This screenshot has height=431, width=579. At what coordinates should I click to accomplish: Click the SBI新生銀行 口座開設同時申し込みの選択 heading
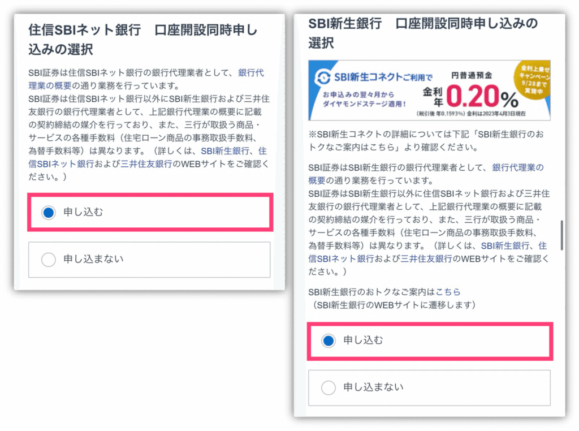[x=423, y=33]
